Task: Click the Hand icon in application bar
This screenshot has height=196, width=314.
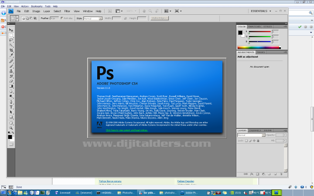Action: [144, 11]
